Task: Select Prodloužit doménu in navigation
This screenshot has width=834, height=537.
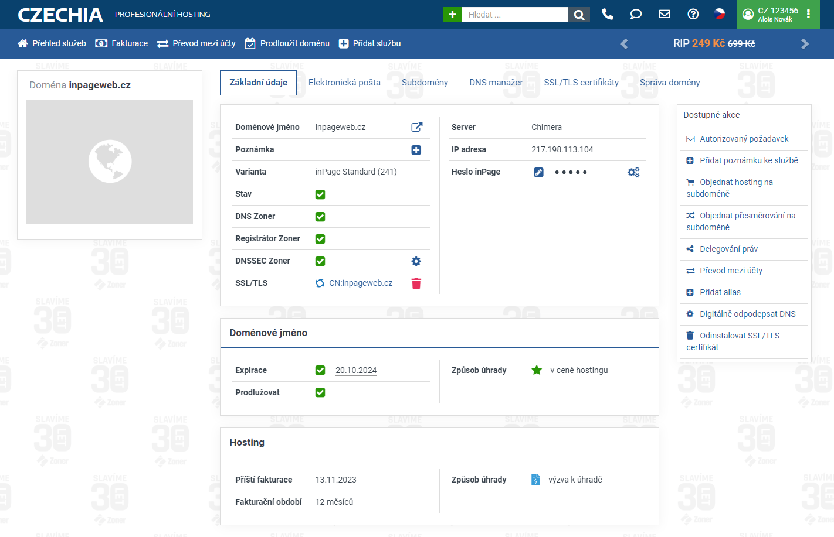Action: [x=287, y=43]
